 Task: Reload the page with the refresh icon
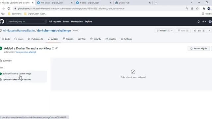tap(9, 9)
